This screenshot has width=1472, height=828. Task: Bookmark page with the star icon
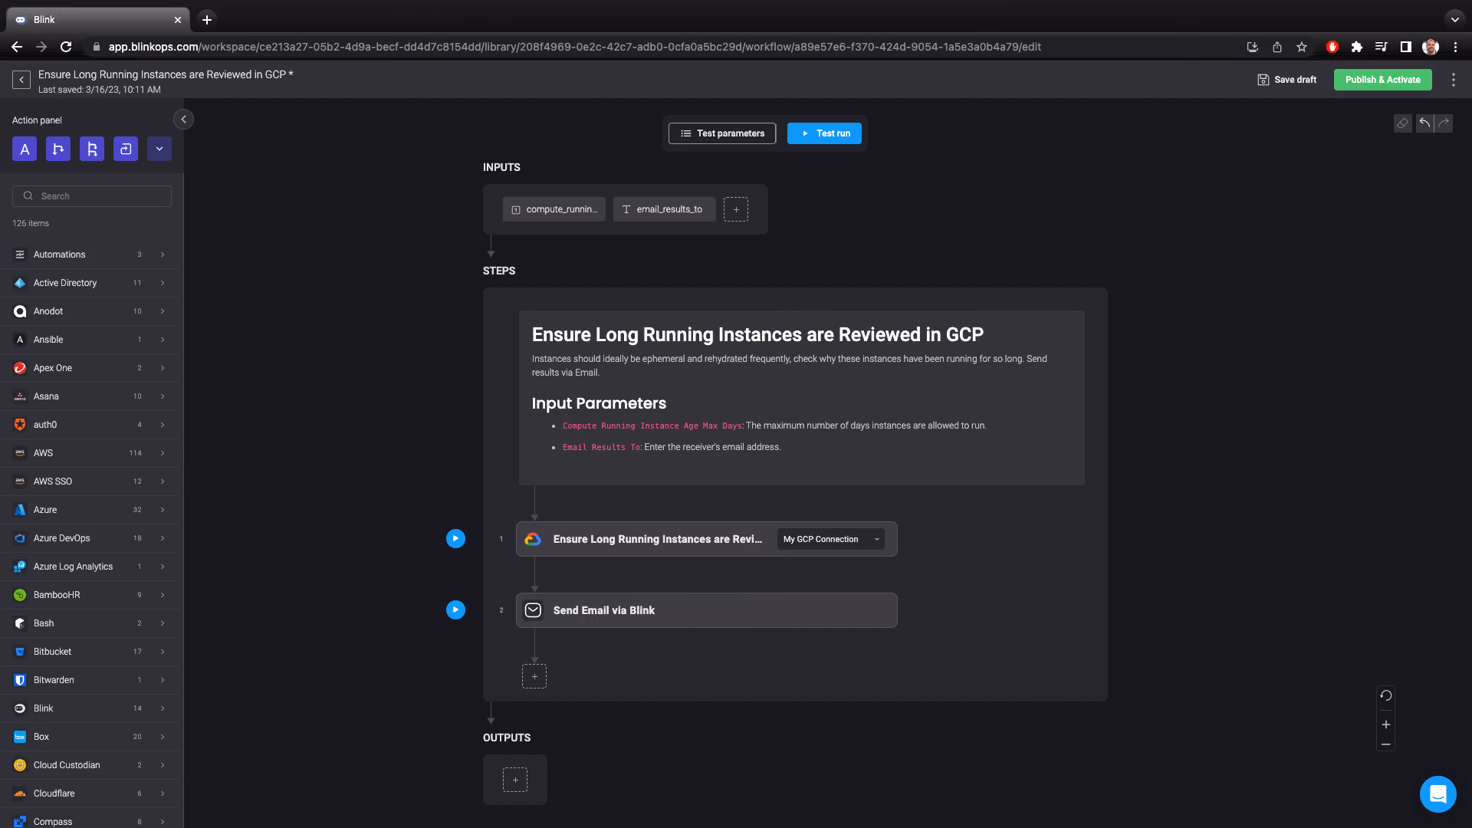(x=1302, y=47)
